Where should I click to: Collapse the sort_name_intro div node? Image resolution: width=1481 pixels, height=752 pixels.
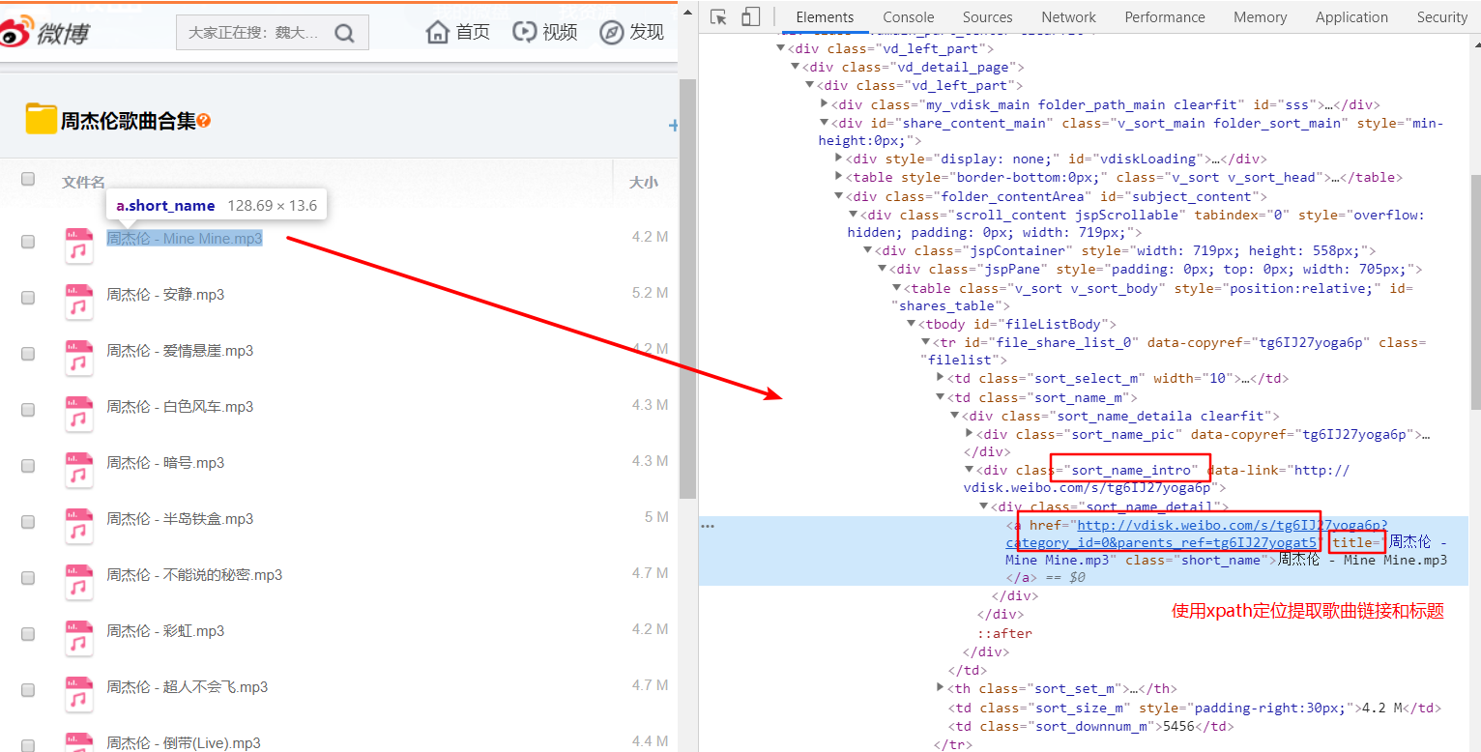(970, 470)
